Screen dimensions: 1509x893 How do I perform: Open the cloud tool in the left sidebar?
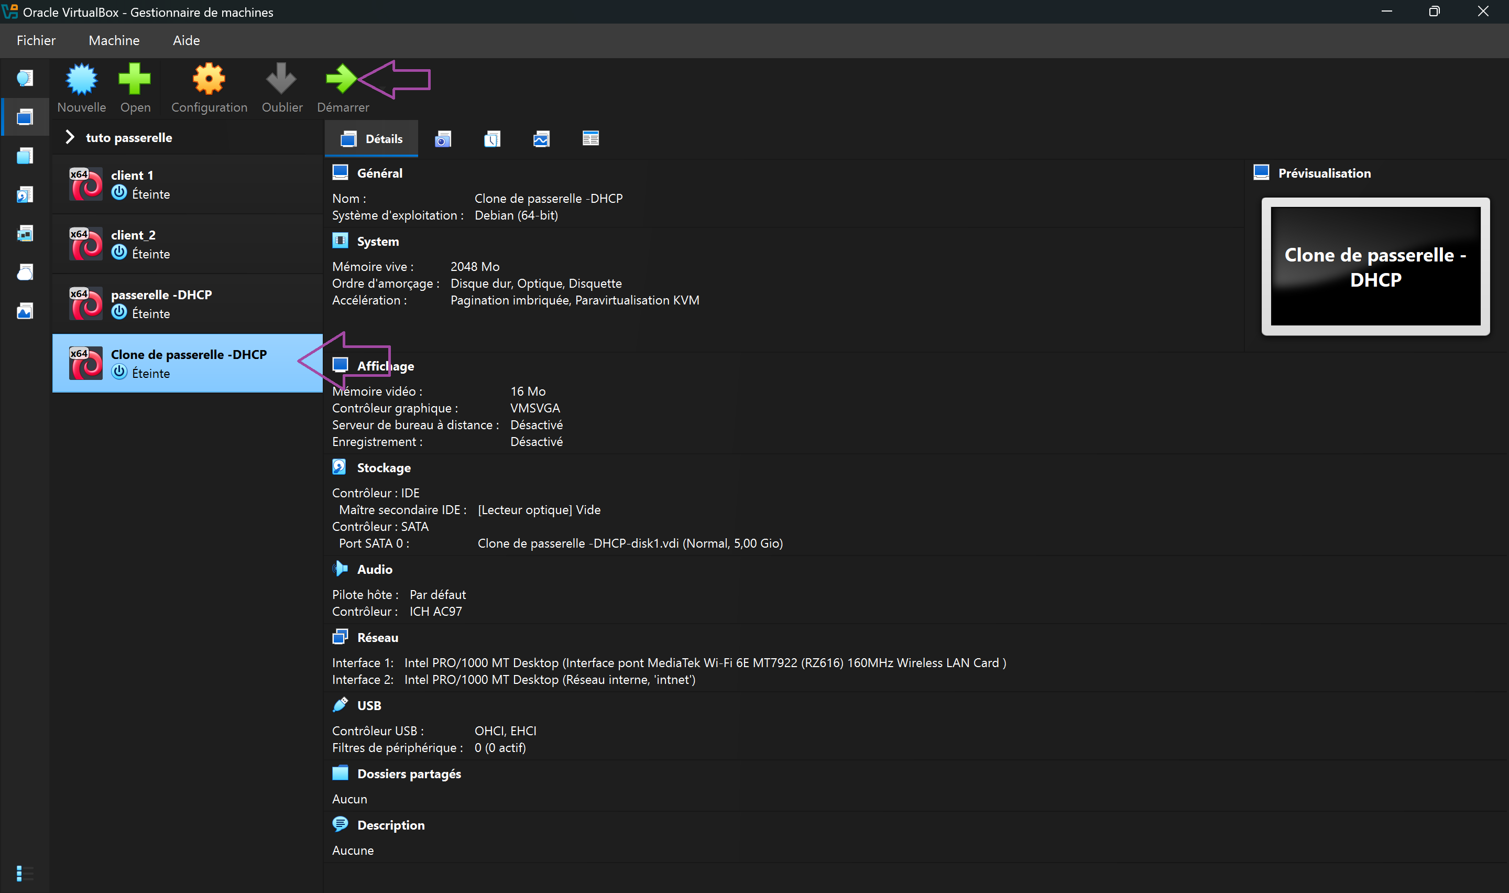click(25, 273)
